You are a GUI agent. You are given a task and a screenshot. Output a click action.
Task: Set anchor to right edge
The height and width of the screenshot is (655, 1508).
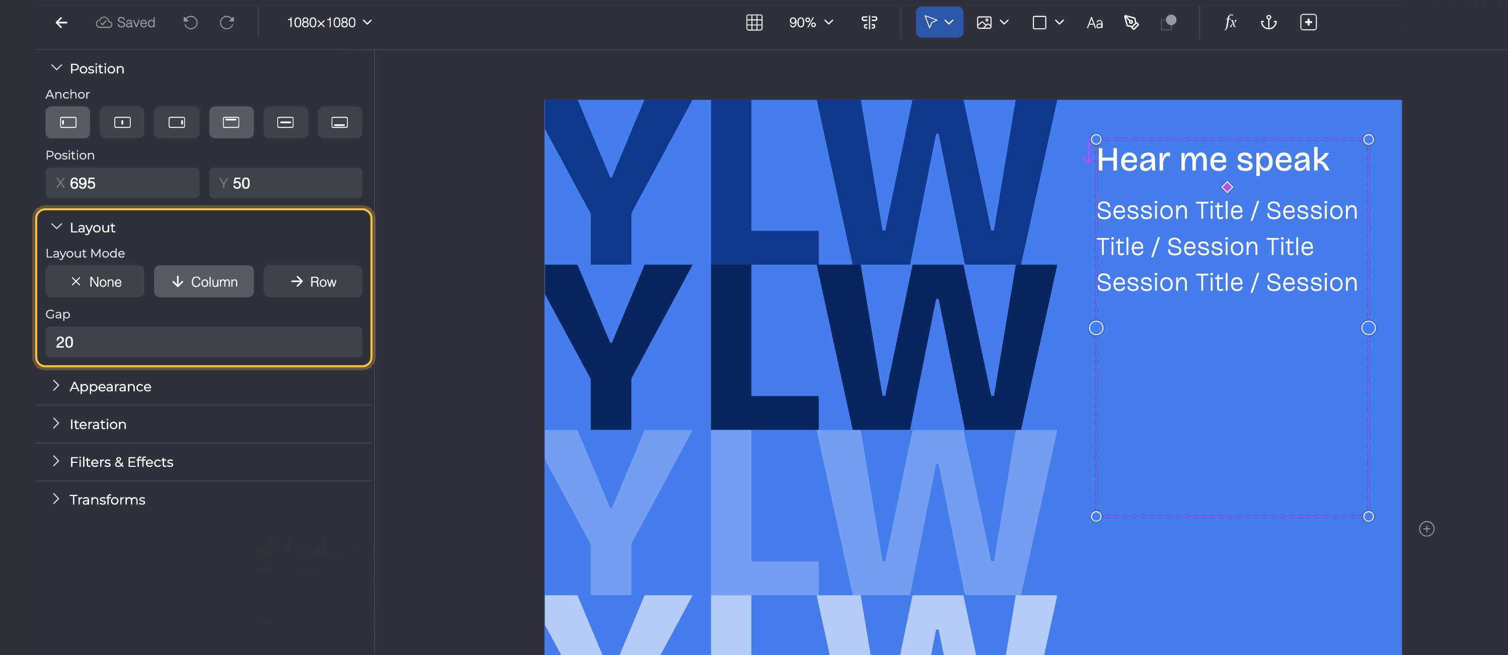click(x=177, y=122)
